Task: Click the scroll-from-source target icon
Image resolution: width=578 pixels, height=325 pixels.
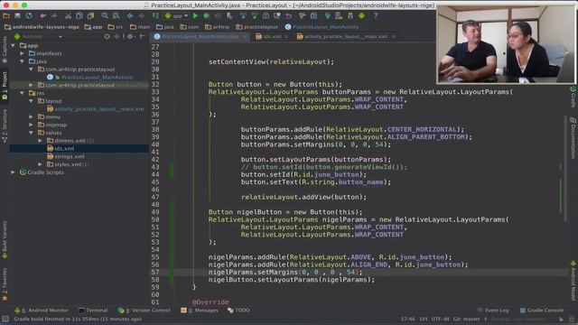Action: click(x=107, y=36)
